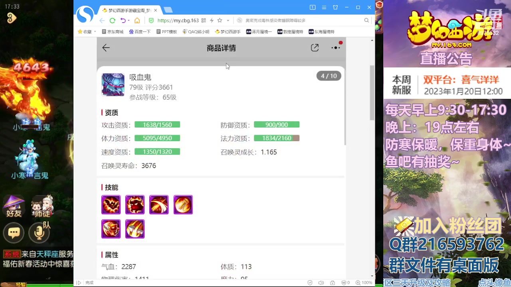Close the 梦幻西游手游藏宝阁 tab
This screenshot has width=511, height=287.
point(155,10)
